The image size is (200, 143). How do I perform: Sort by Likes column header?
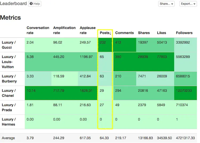tap(162, 33)
